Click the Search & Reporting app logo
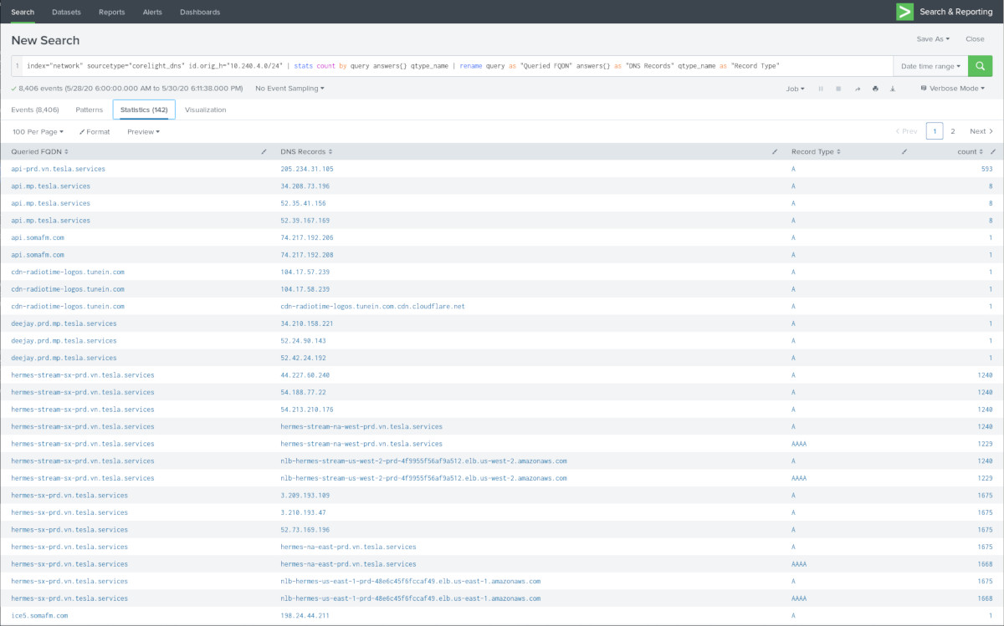Image resolution: width=1004 pixels, height=626 pixels. (x=904, y=12)
